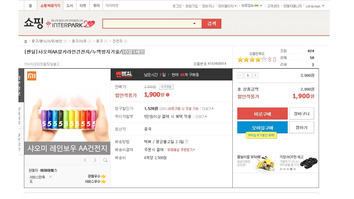This screenshot has width=354, height=199.
Task: Open the search box dropdown arrow
Action: tap(194, 24)
